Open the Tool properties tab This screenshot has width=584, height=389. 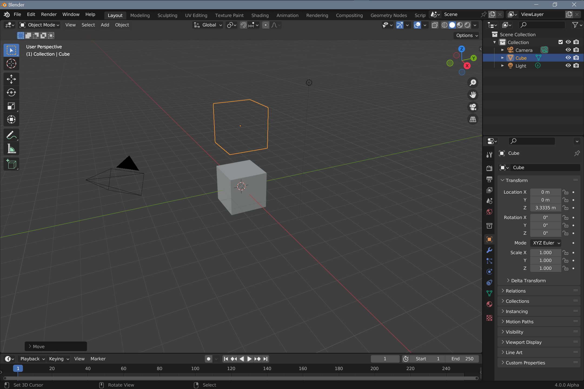point(489,155)
